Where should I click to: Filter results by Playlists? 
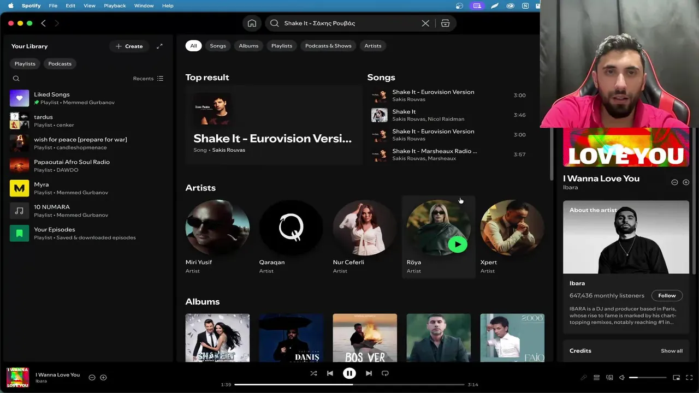pyautogui.click(x=282, y=46)
